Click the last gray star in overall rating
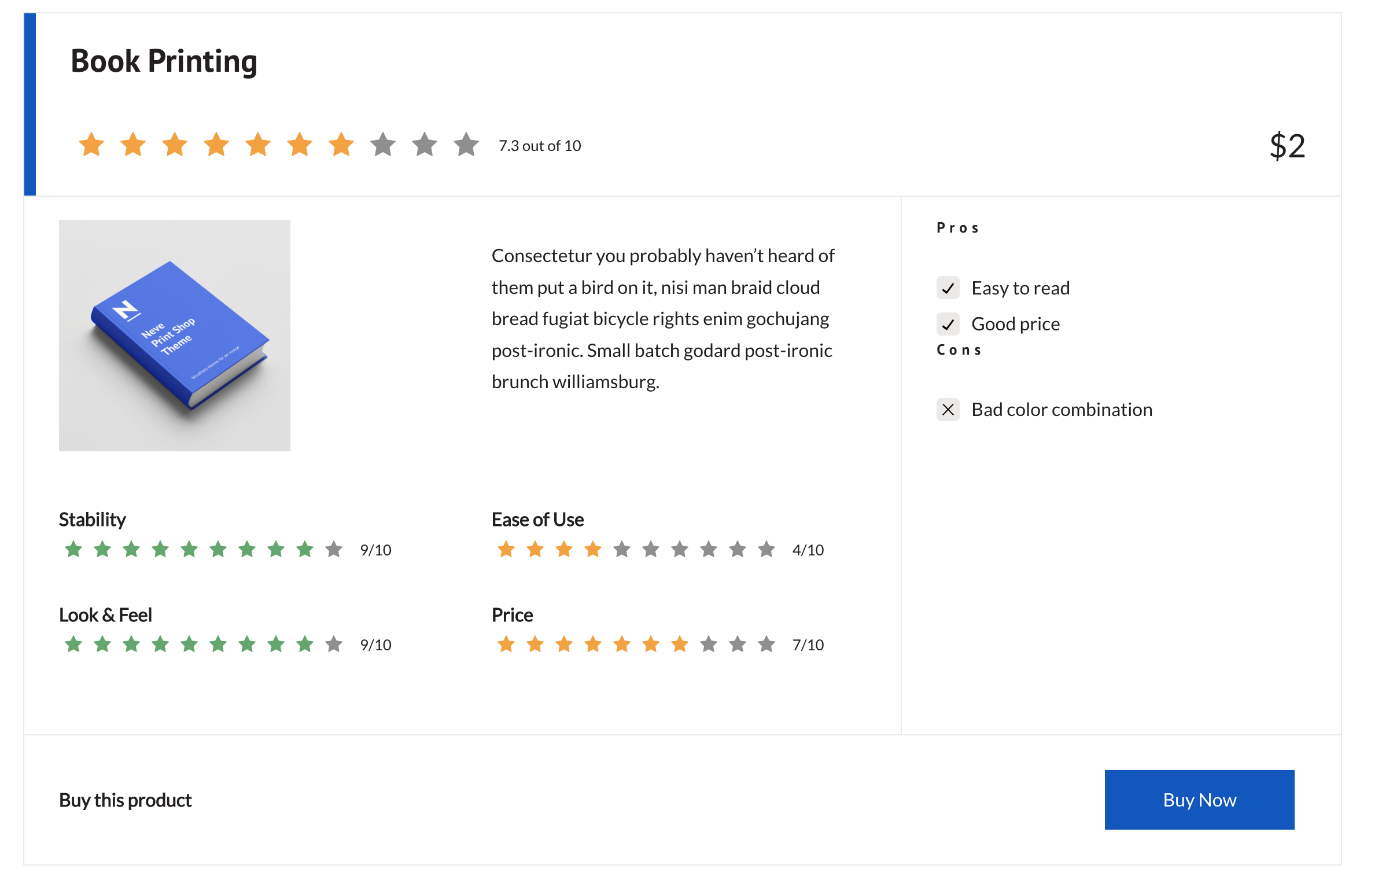 click(466, 145)
